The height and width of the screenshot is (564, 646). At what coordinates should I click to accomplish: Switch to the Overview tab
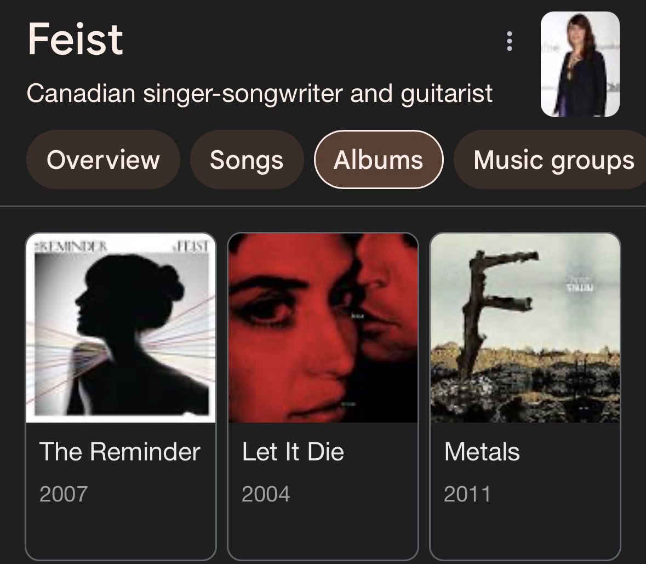click(x=103, y=160)
